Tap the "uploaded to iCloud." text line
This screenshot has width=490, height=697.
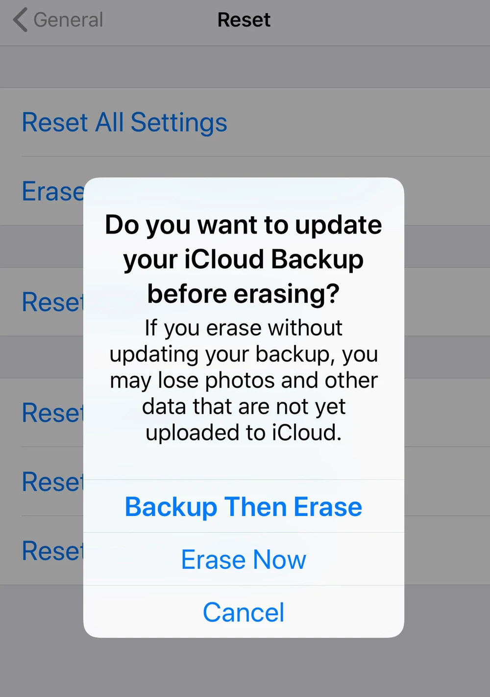click(x=244, y=433)
